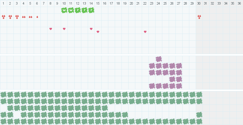Click the day 20 column header
This screenshot has height=125, width=243.
coord(132,3)
